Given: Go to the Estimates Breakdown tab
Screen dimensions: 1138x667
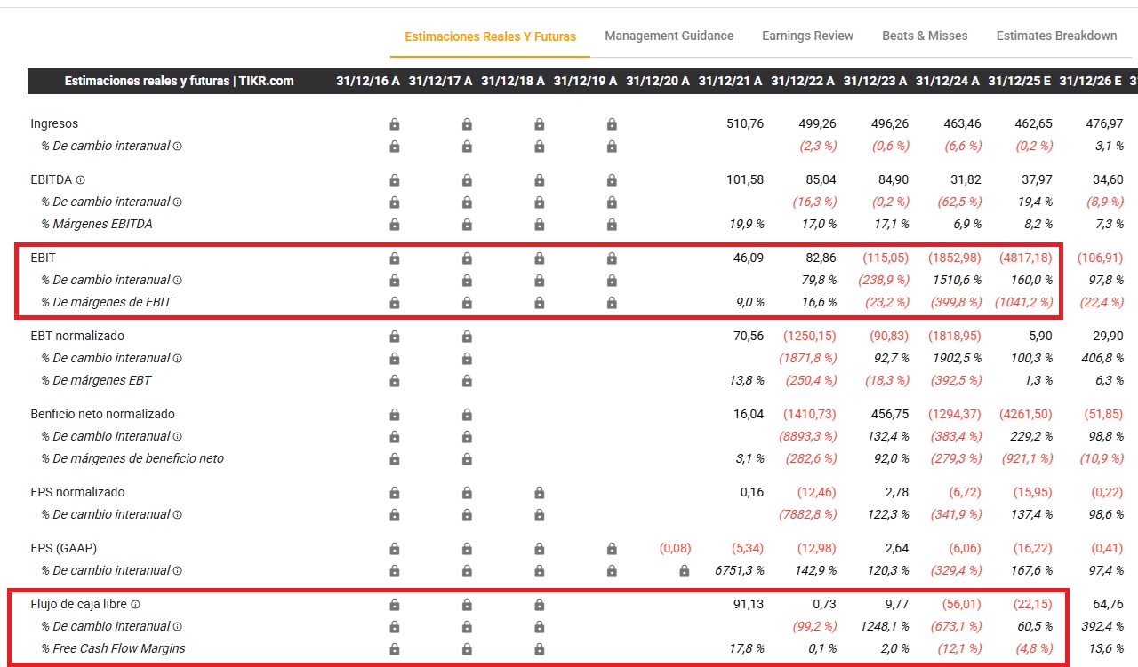Looking at the screenshot, I should tap(1056, 36).
